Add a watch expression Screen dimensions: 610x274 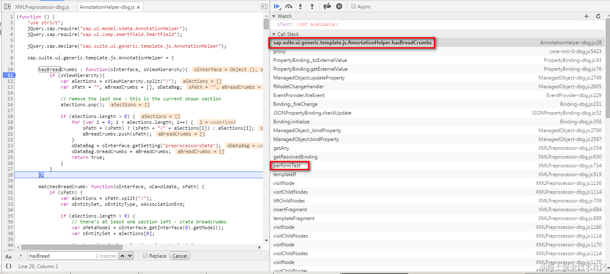pos(587,16)
